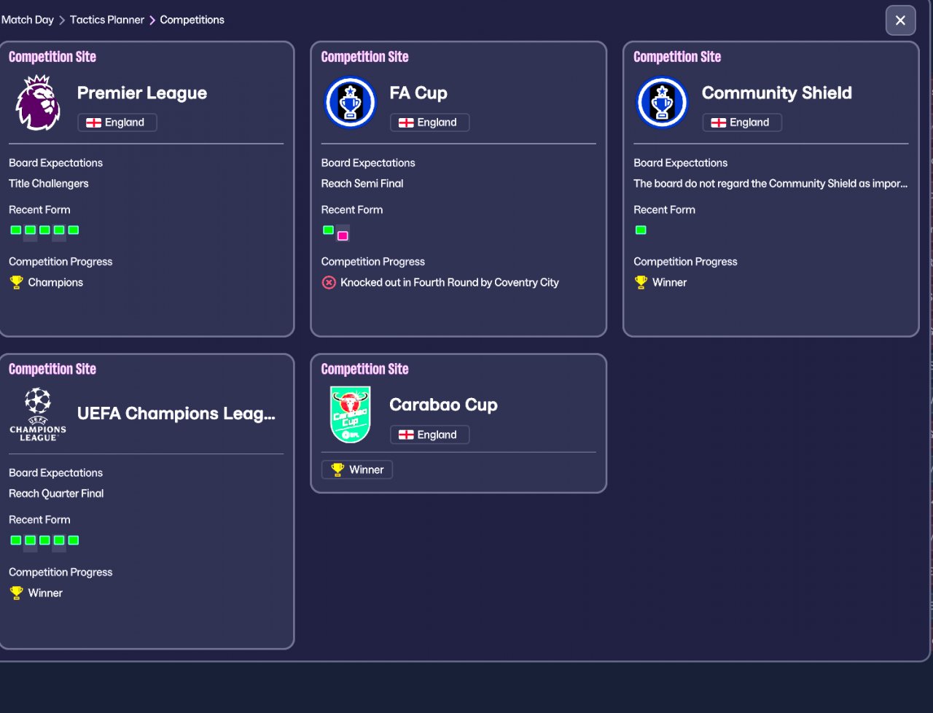Click the Community Shield trophy badge
The height and width of the screenshot is (713, 933).
click(662, 103)
